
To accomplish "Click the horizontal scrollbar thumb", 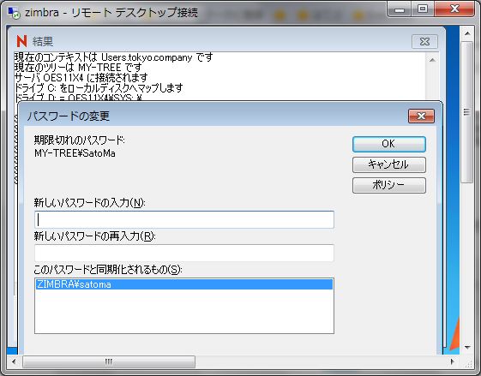I will point(109,361).
